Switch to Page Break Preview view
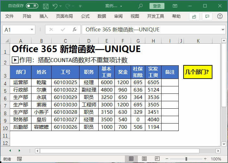Image resolution: width=228 pixels, height=163 pixels. pyautogui.click(x=157, y=159)
